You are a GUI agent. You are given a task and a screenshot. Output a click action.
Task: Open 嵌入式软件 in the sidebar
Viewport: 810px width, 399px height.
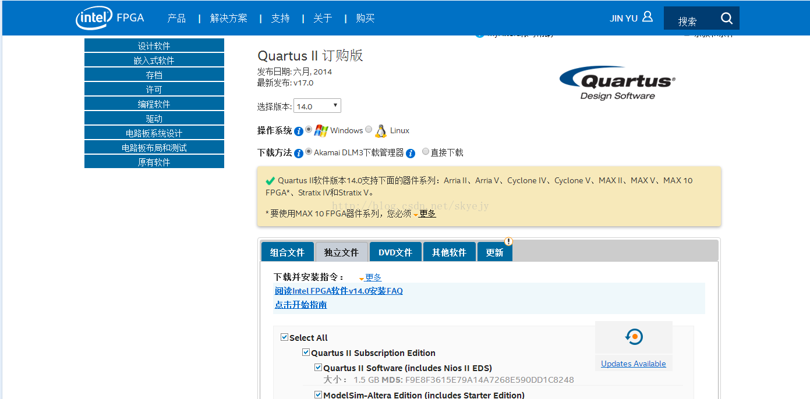coord(154,60)
